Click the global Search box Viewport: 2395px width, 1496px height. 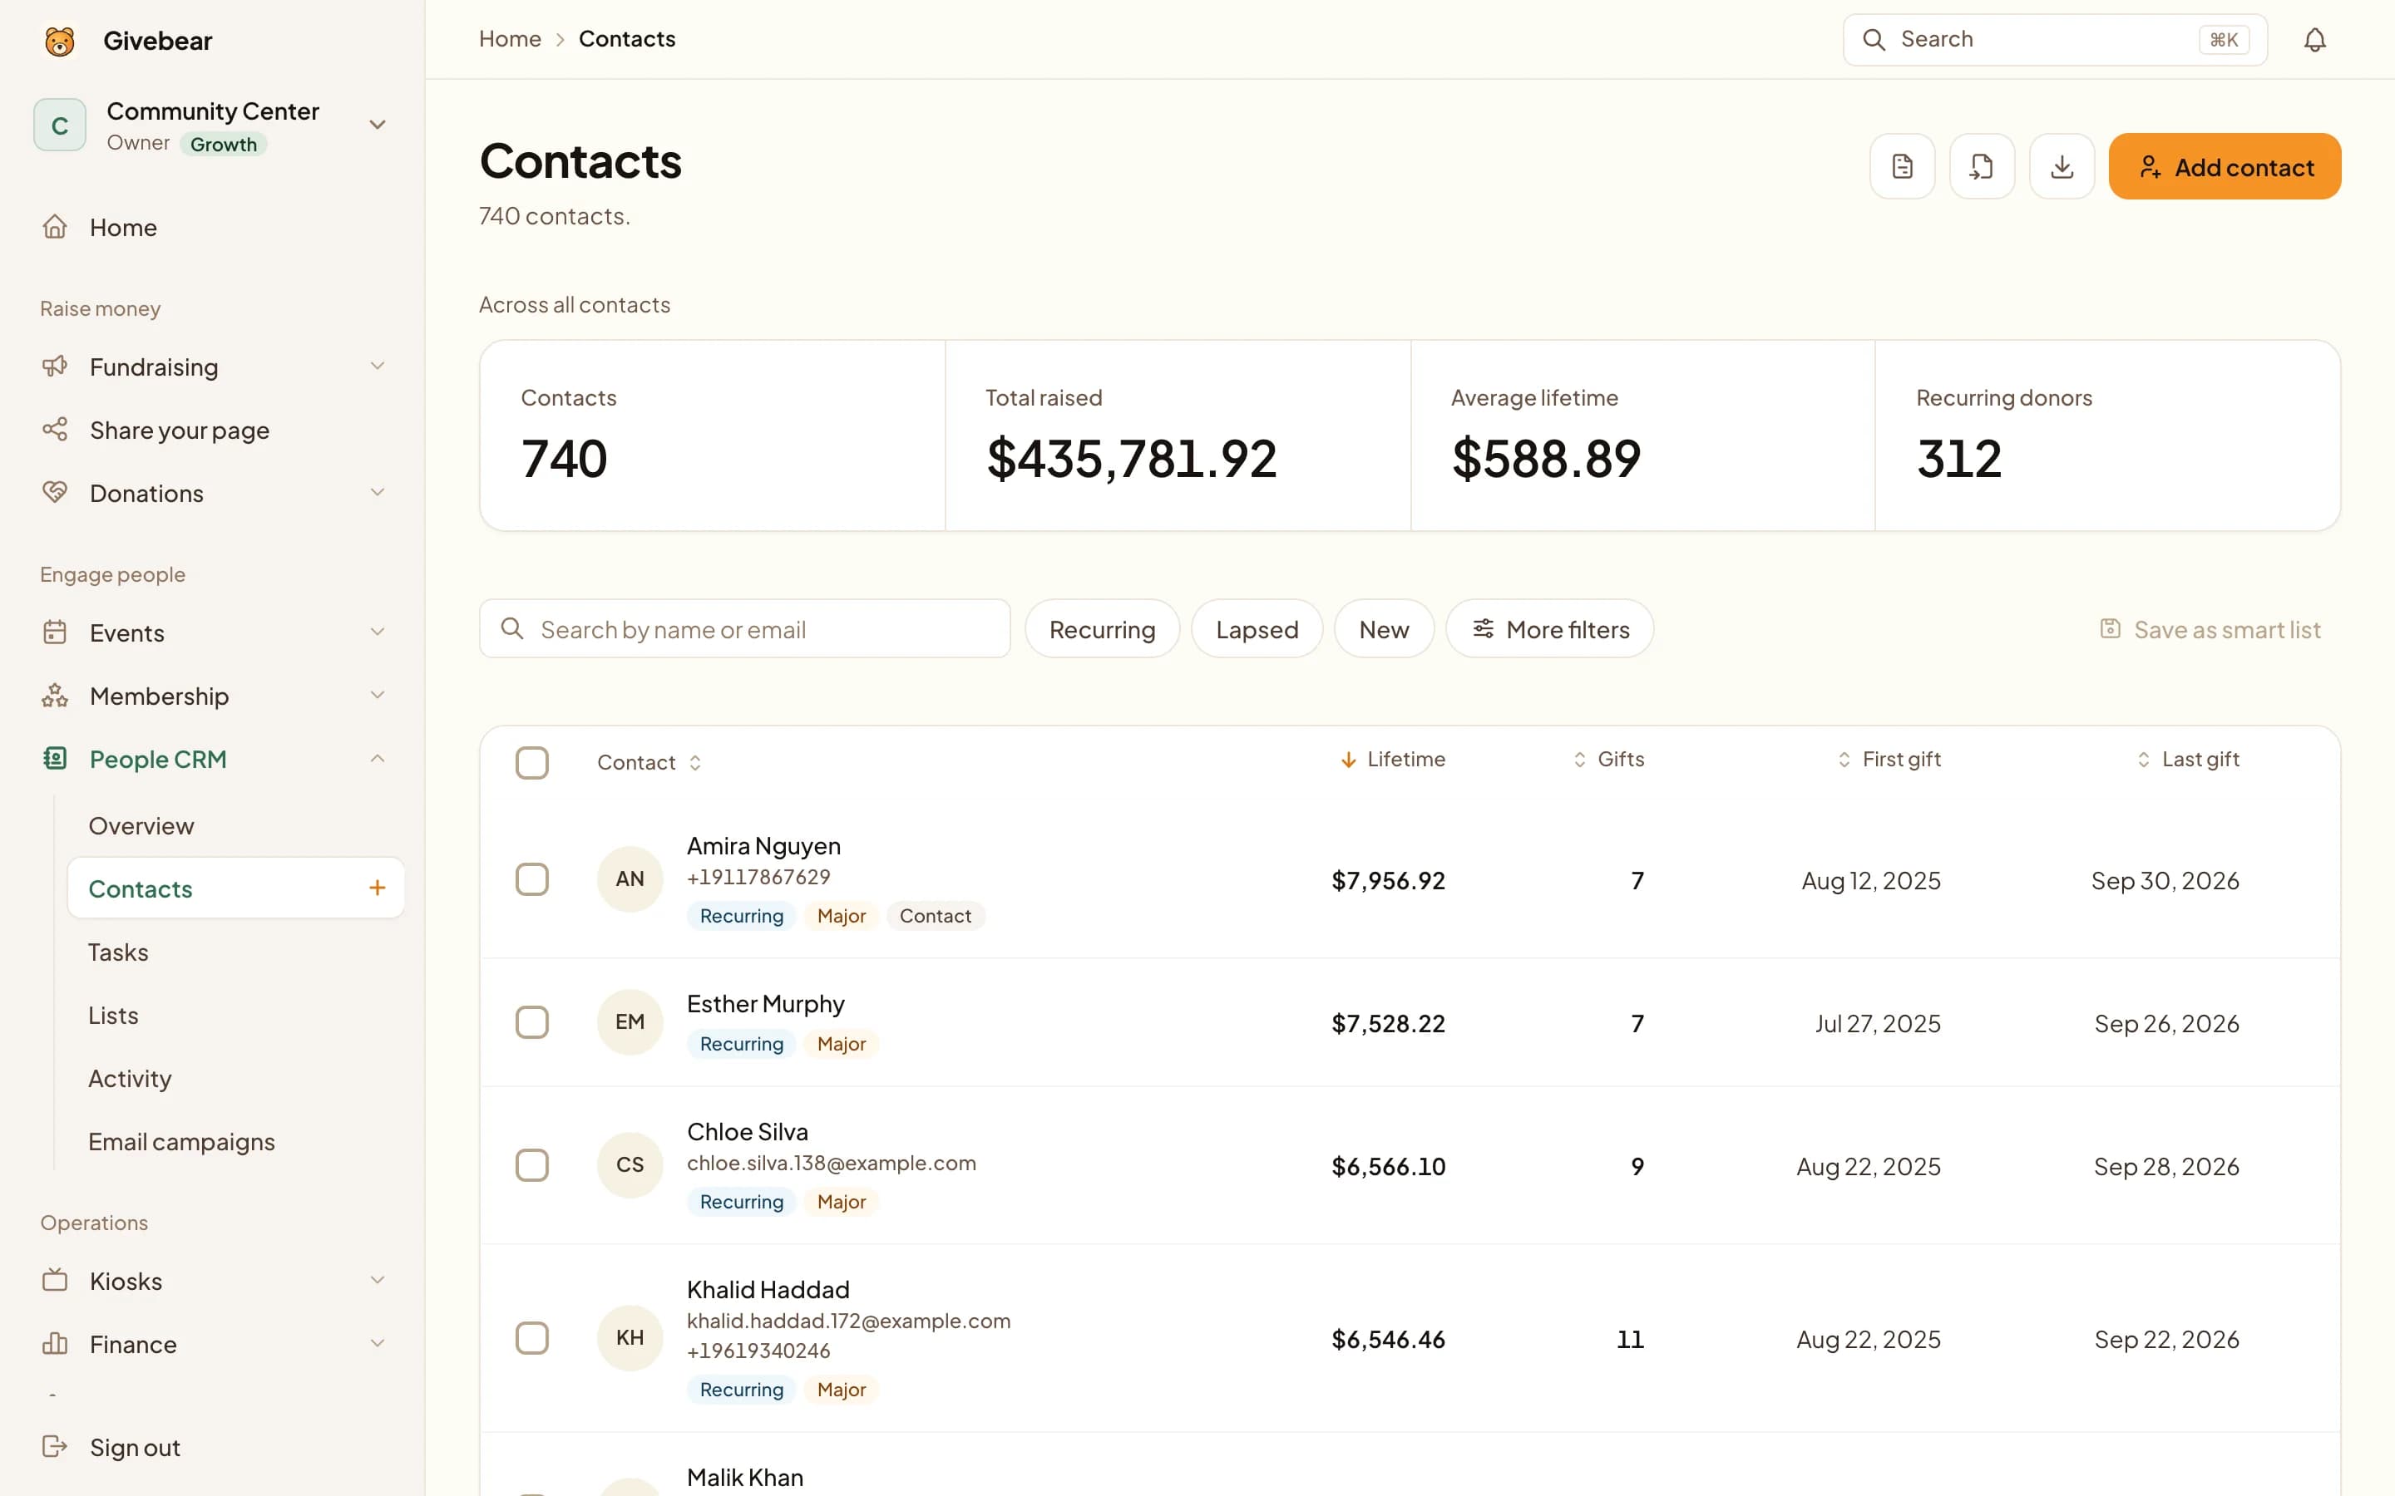coord(2055,40)
